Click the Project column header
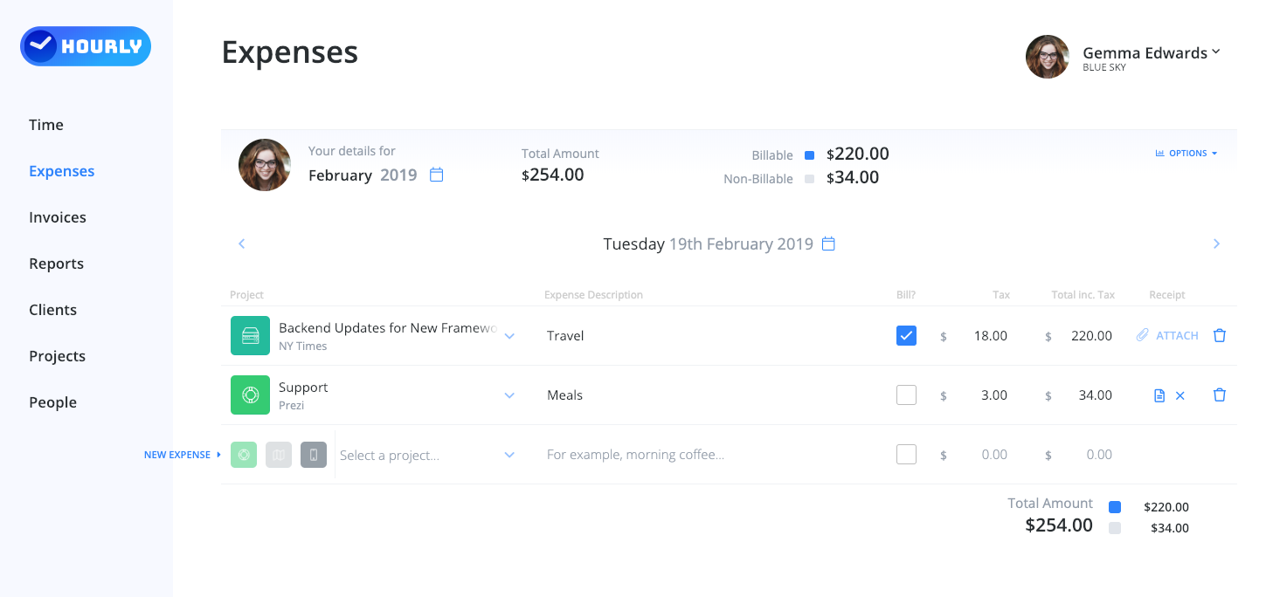 pos(246,295)
